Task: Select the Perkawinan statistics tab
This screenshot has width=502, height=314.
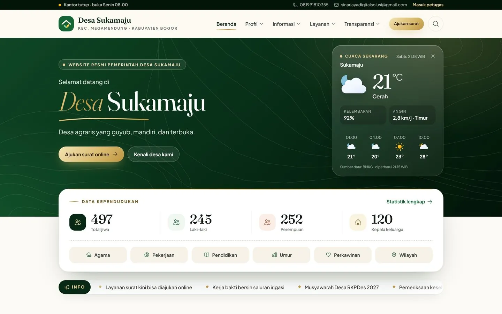Action: (343, 255)
